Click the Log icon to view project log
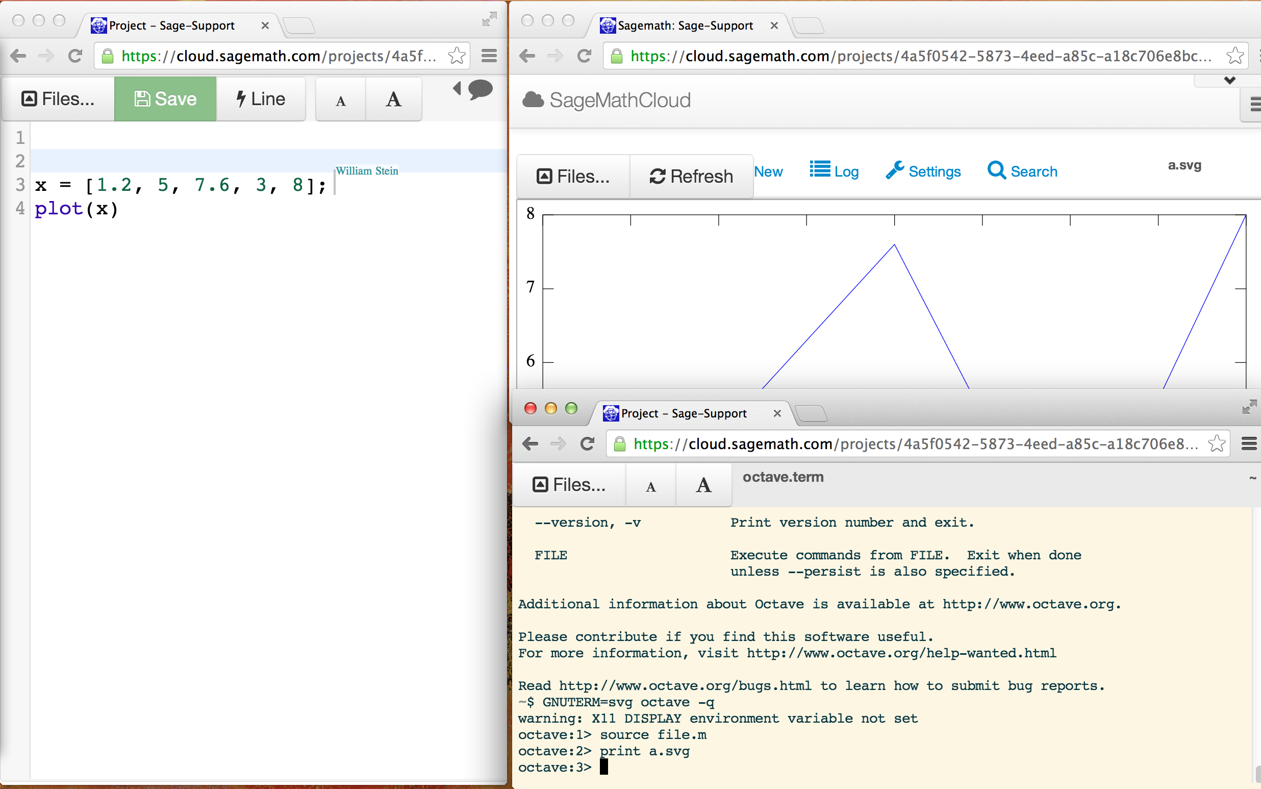This screenshot has height=789, width=1261. [x=833, y=171]
